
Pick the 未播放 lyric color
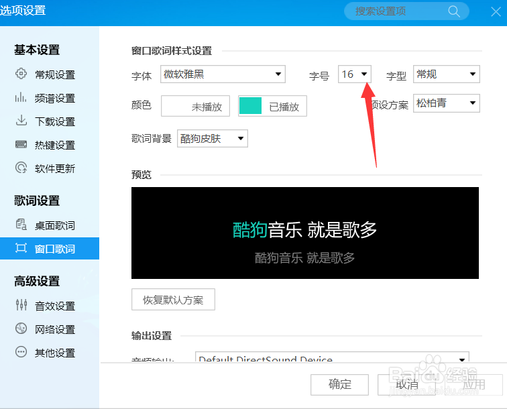tap(195, 106)
